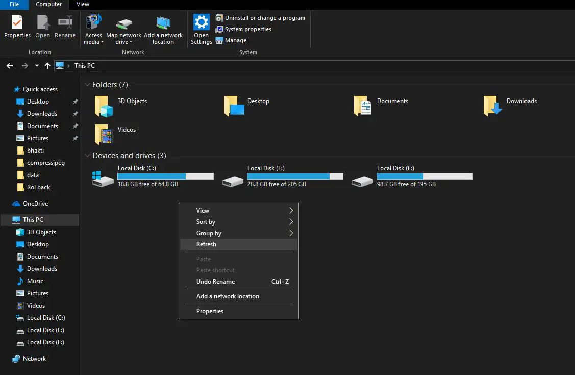This screenshot has height=375, width=575.
Task: Open pinned Documents under Quick access
Action: click(42, 126)
